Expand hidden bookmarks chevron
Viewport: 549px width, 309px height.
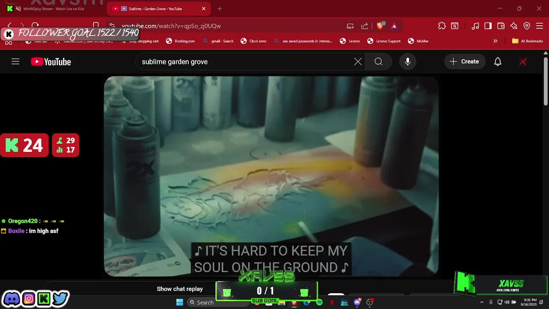[x=495, y=41]
